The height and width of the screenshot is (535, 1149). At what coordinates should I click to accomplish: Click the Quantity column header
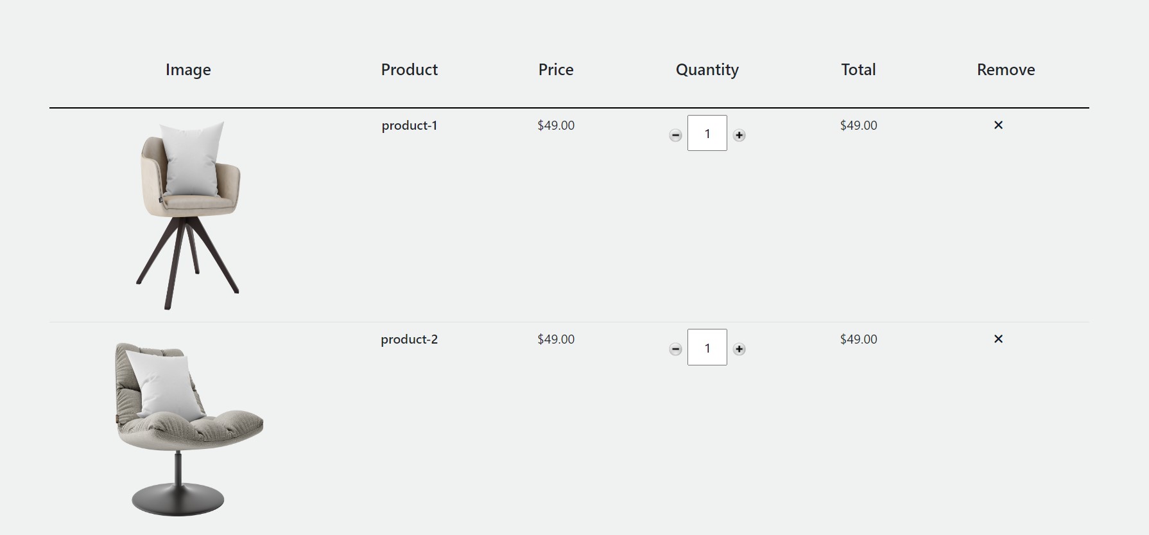[x=707, y=70]
